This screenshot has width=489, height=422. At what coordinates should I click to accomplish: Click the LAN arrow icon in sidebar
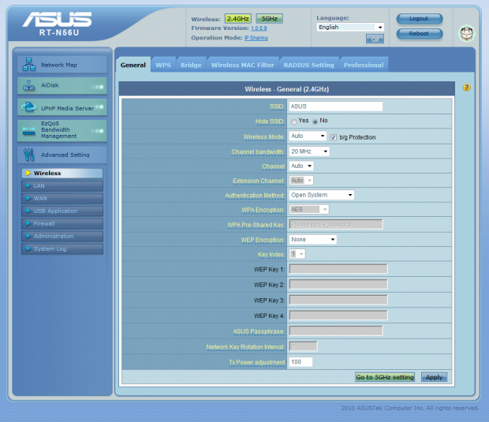28,186
